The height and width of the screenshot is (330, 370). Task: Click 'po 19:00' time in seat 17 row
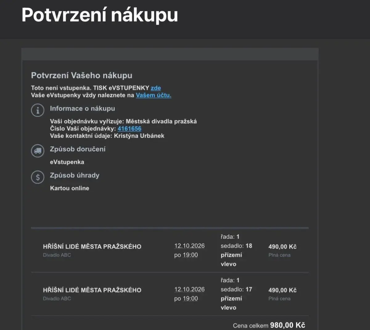click(186, 298)
